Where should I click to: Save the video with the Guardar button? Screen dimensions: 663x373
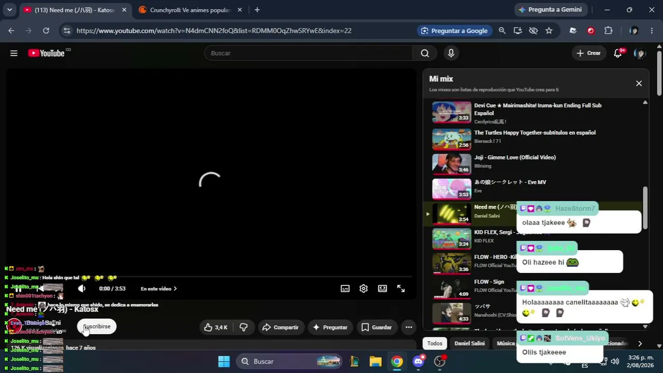pos(377,327)
